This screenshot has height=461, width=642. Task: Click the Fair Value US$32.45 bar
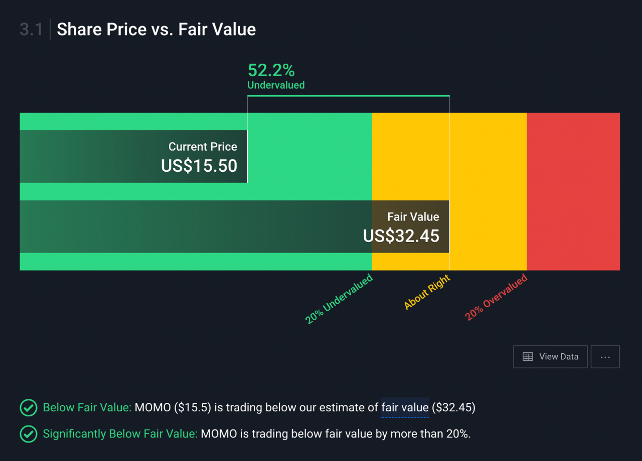(x=234, y=227)
